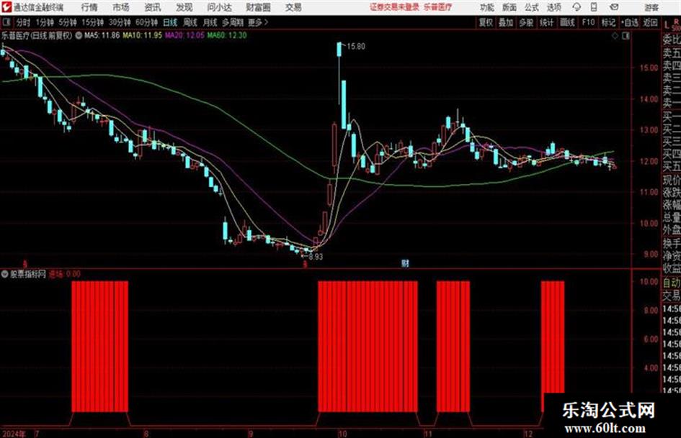This screenshot has width=681, height=438.
Task: Select the 月线 monthly period
Action: click(210, 22)
